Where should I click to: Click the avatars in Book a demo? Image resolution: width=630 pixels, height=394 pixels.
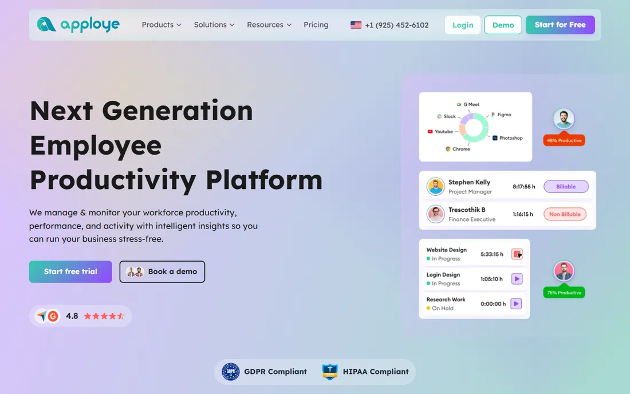[x=135, y=272]
